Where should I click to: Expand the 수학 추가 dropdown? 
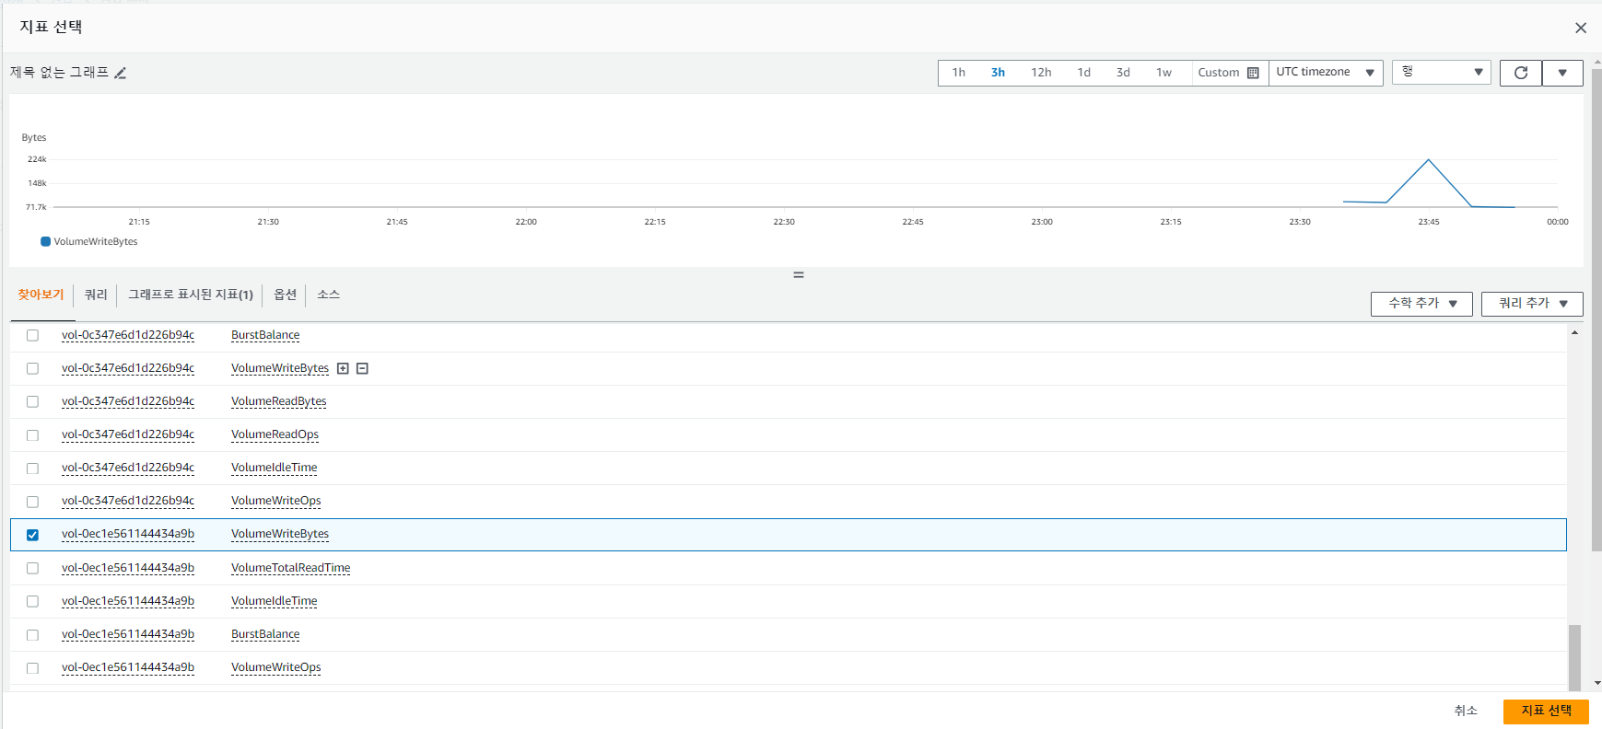point(1421,304)
